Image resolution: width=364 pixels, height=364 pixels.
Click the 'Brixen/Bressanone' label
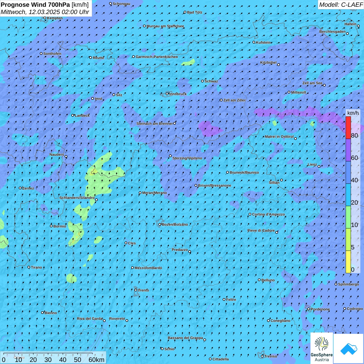tap(214, 185)
